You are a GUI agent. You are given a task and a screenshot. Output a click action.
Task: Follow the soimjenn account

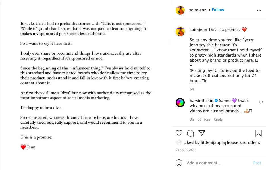point(218,10)
